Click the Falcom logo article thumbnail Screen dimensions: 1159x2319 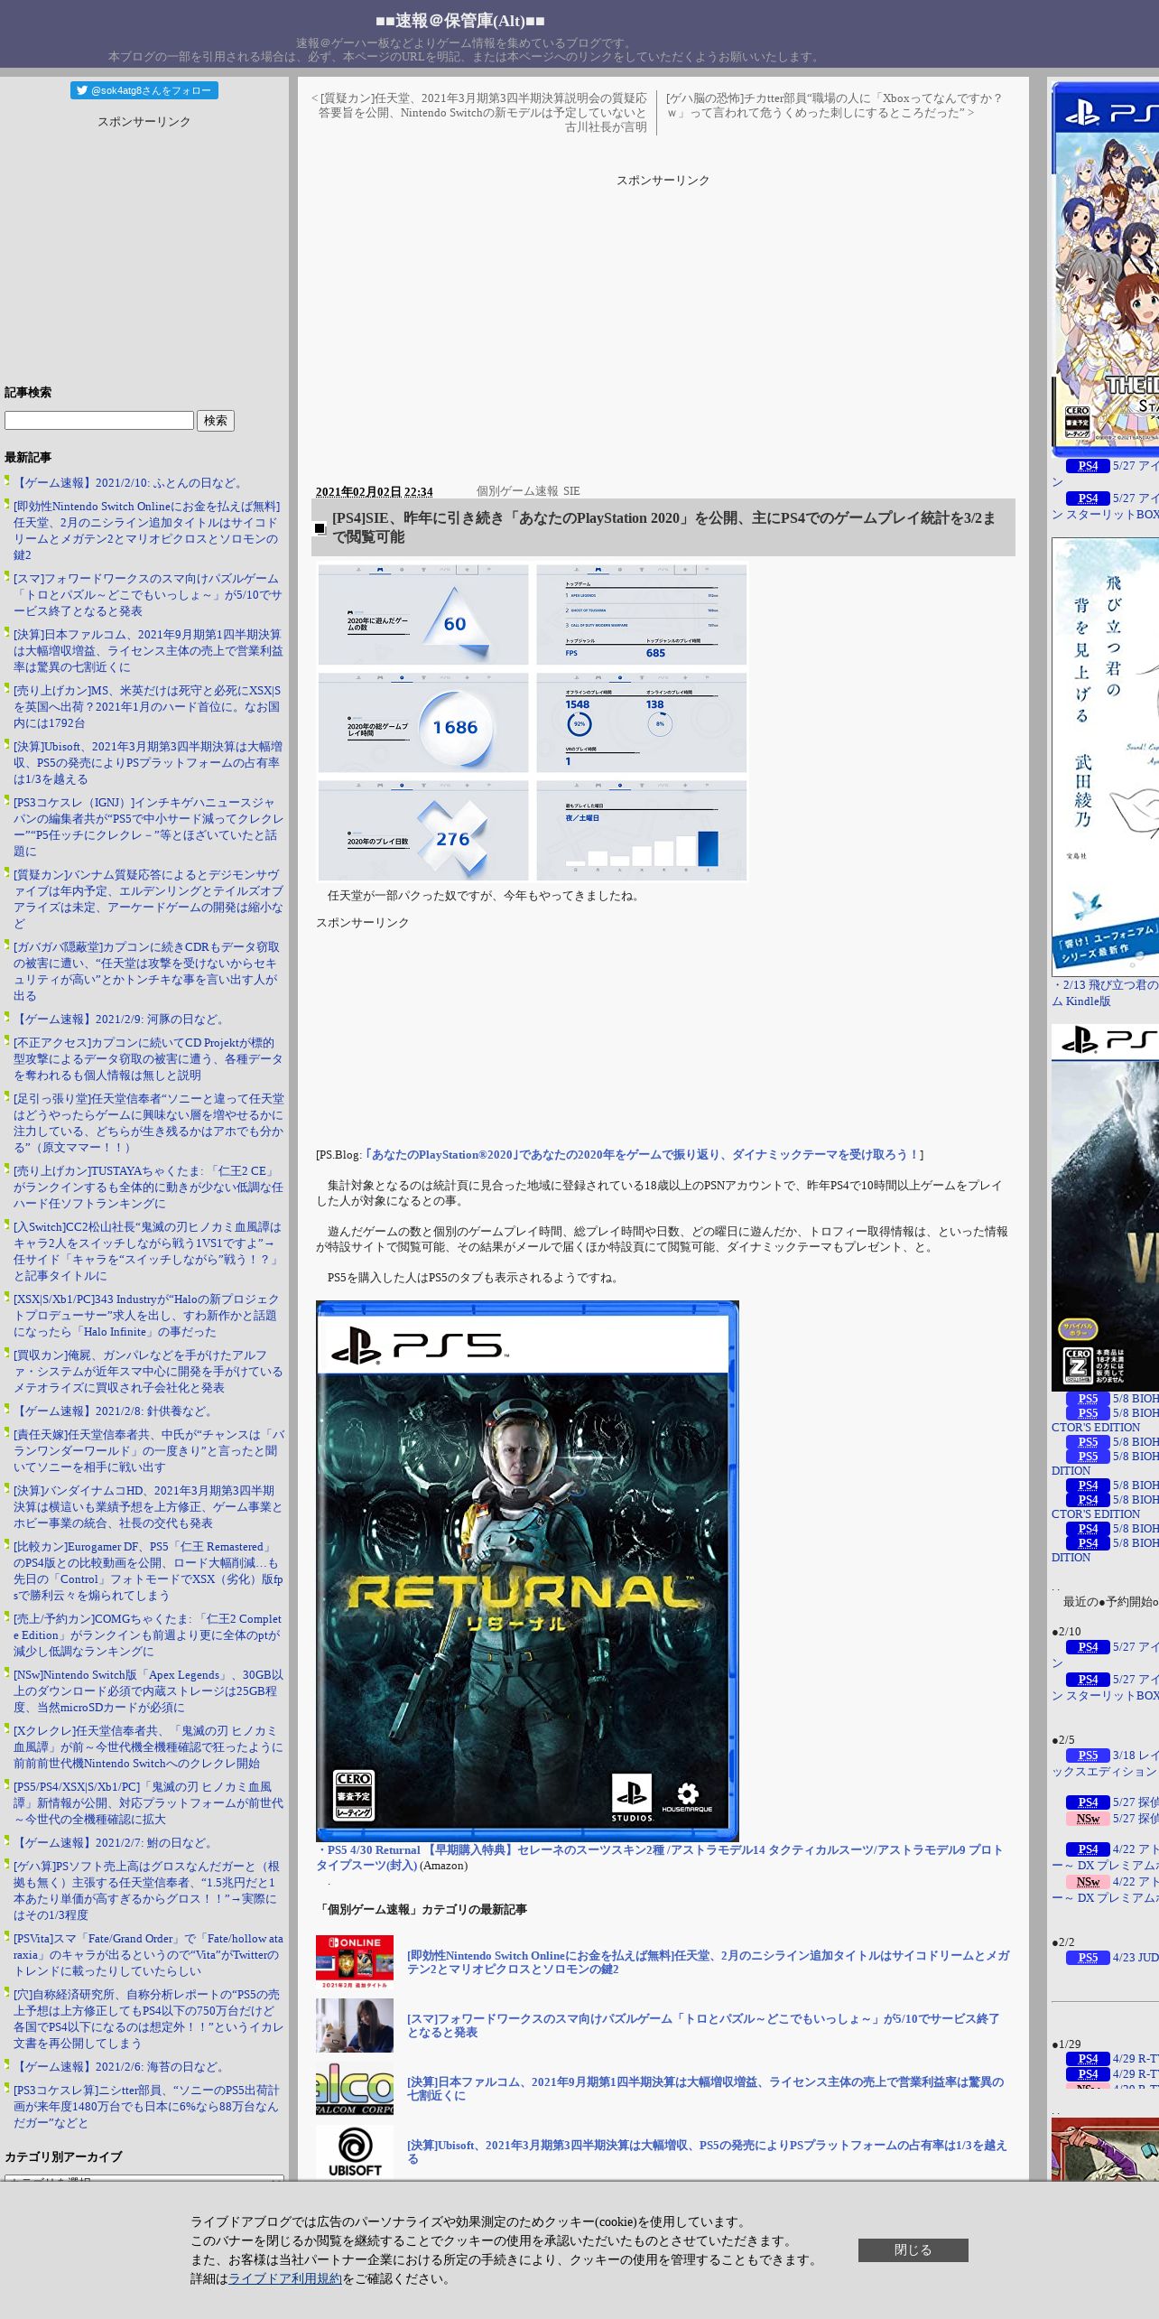click(355, 2089)
